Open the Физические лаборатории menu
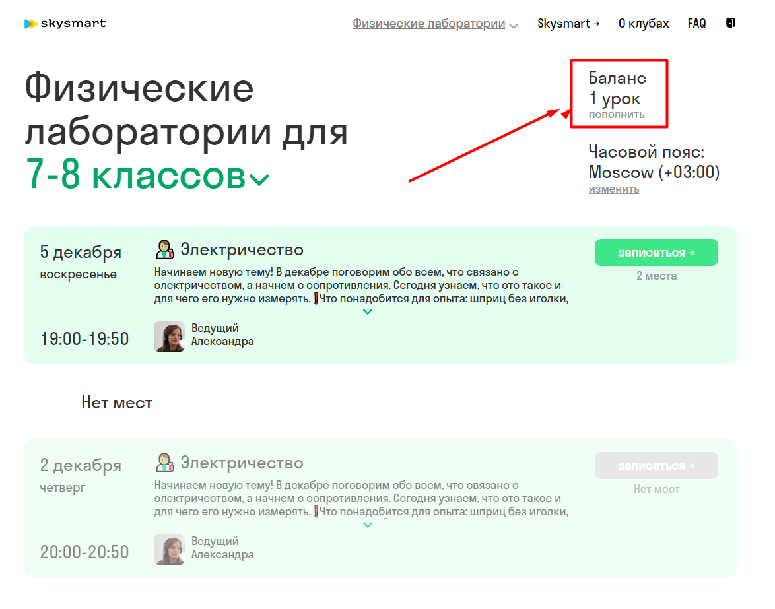Screen dimensions: 775x609 coord(436,24)
